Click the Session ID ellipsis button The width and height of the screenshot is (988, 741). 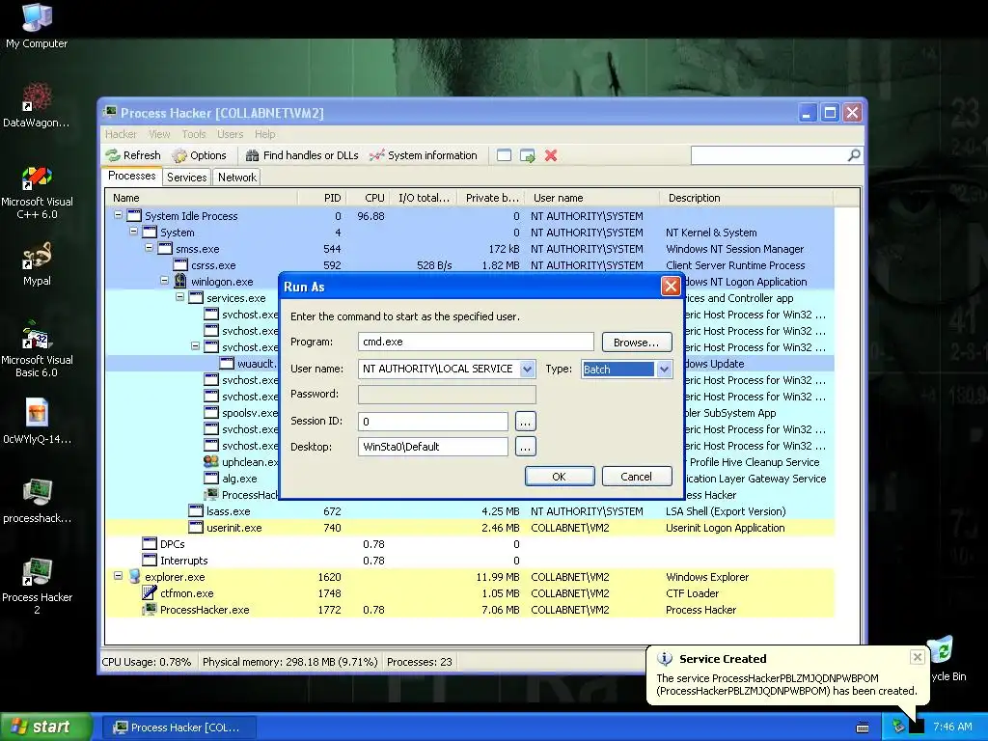point(525,421)
